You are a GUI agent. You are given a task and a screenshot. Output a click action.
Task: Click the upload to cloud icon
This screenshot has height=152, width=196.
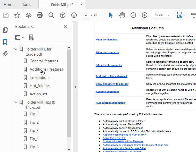click(29, 15)
